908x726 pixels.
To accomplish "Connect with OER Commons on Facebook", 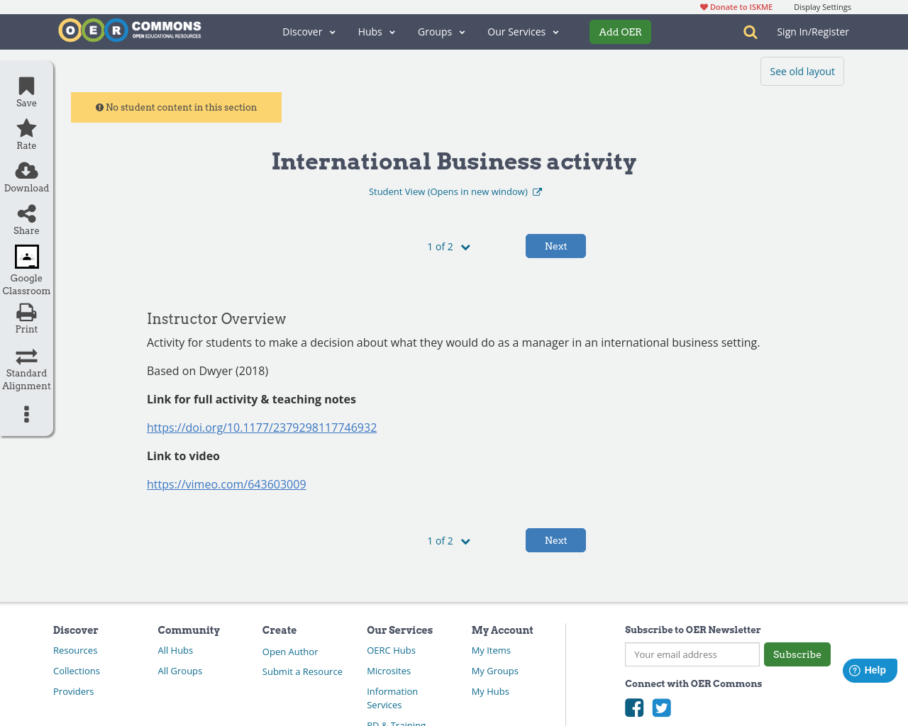I will point(633,707).
